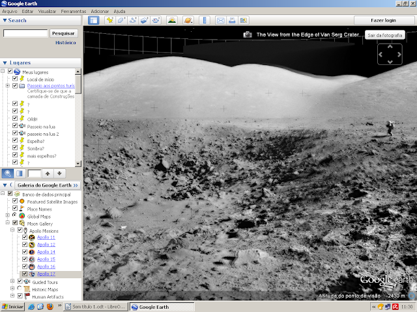
Task: Select the Historic Maps radio button
Action: tap(20, 288)
